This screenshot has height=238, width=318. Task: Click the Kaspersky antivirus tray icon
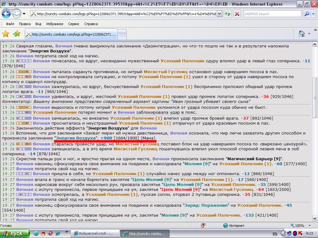coord(300,234)
